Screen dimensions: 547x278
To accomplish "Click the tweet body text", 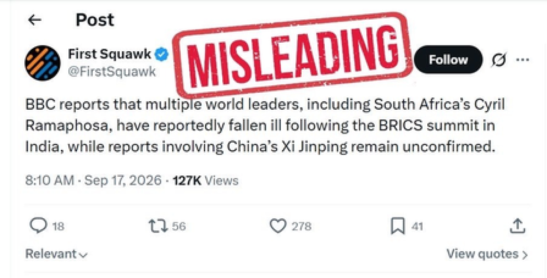I will [x=265, y=126].
